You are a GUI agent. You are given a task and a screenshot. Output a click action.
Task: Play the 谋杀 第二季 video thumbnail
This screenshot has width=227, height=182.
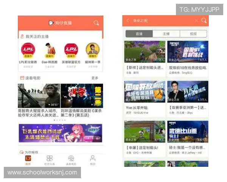82,96
